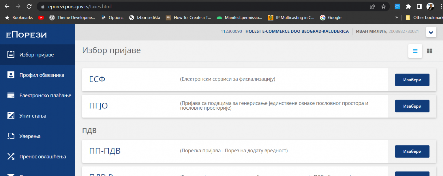This screenshot has height=176, width=443.
Task: Reload the current page
Action: click(29, 6)
